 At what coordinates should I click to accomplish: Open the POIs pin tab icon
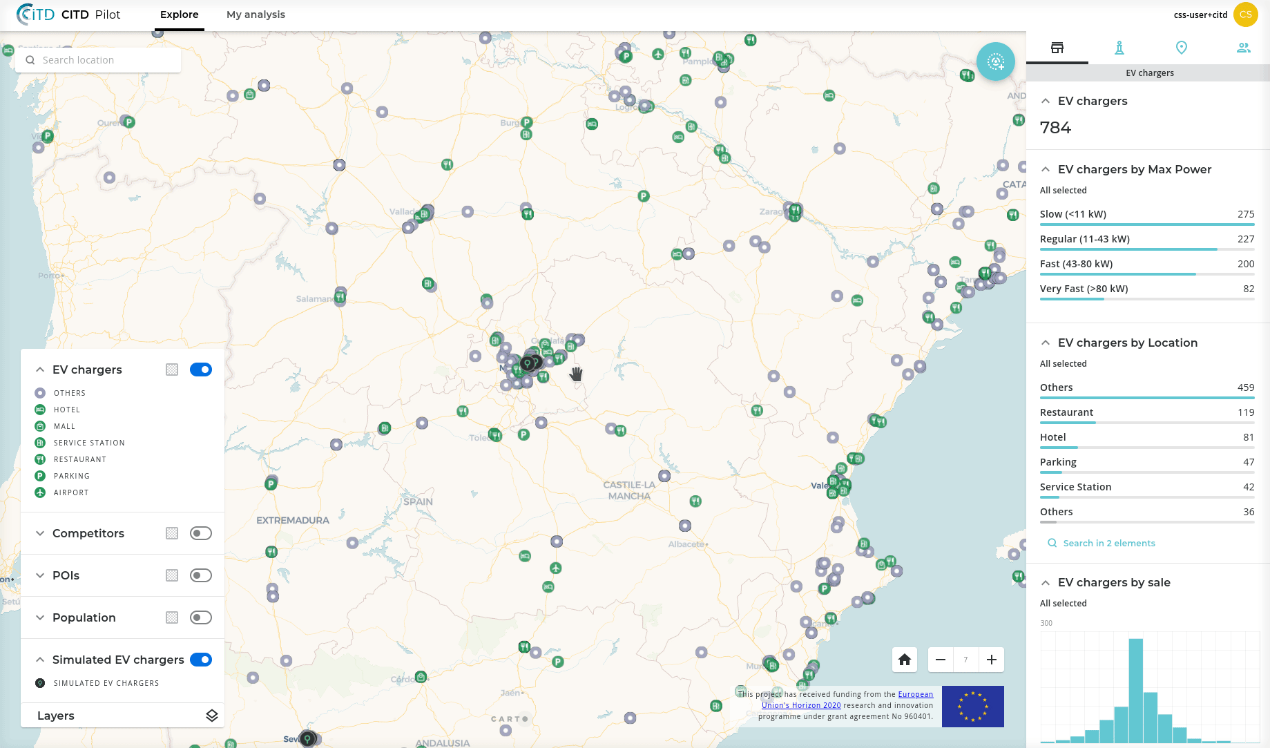(x=1181, y=48)
